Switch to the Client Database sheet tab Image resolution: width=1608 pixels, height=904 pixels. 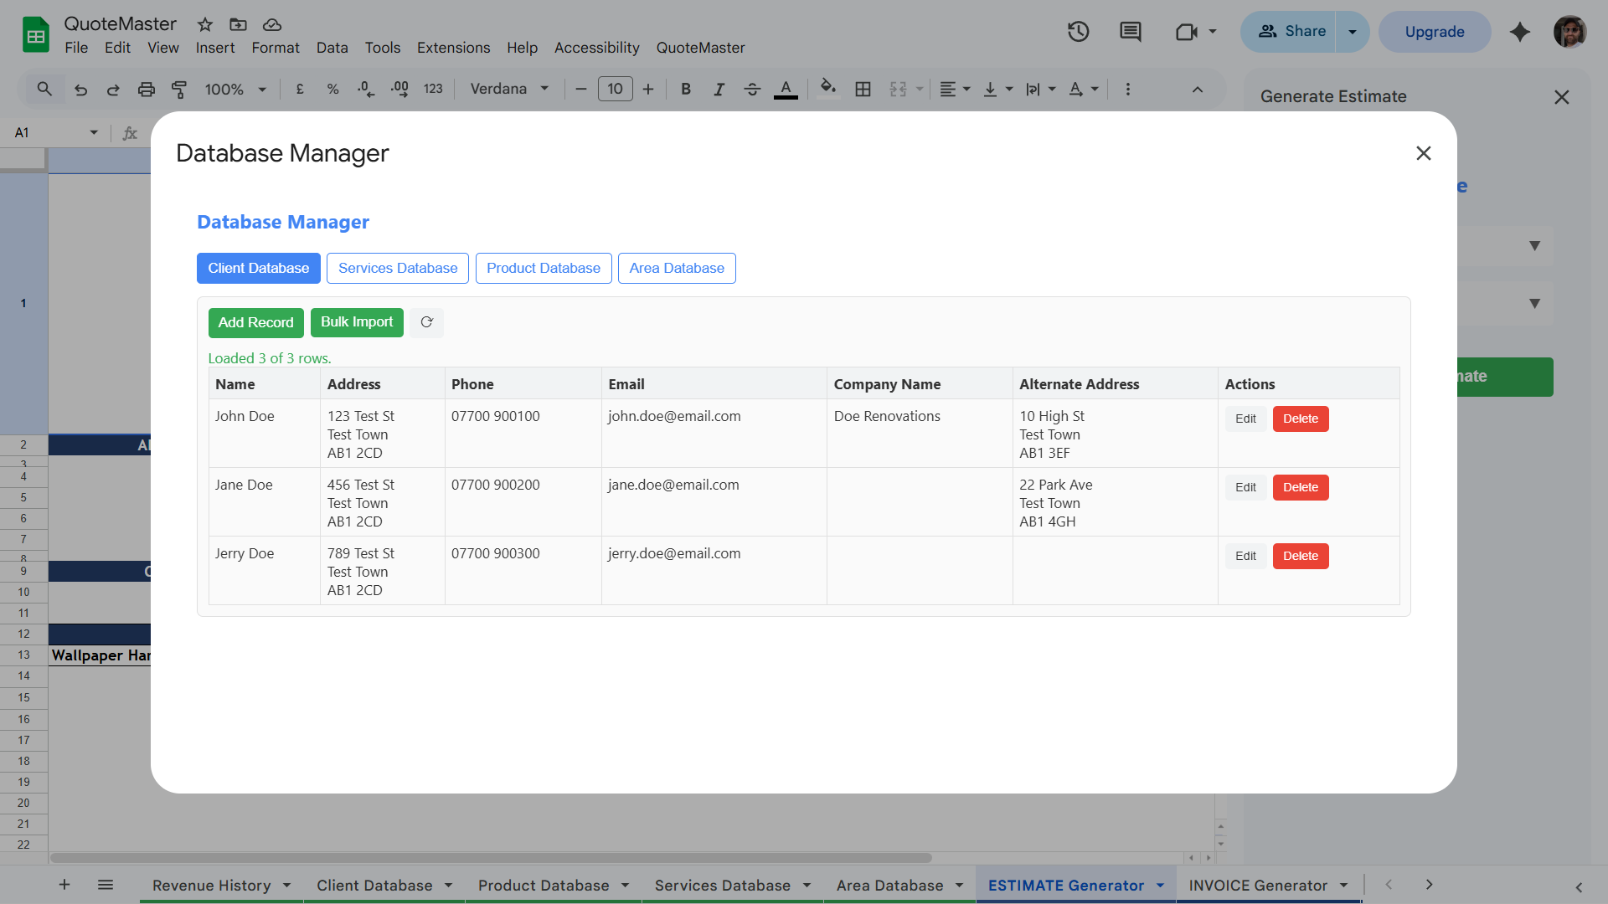(374, 885)
